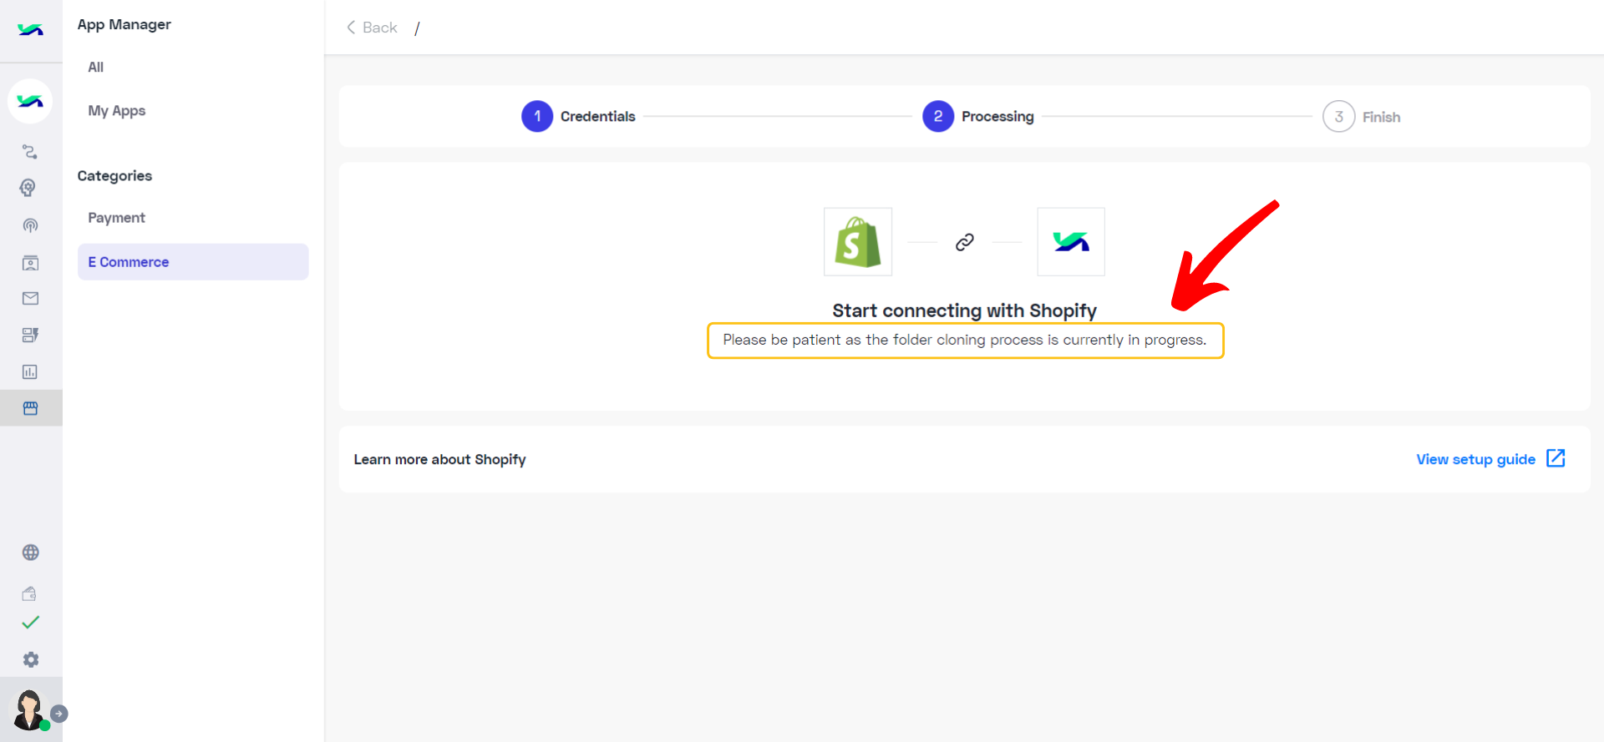
Task: Open the contacts person-card icon in sidebar
Action: coord(30,263)
